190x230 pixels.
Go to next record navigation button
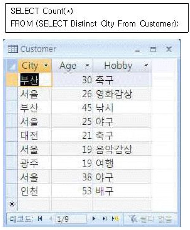coord(94,219)
